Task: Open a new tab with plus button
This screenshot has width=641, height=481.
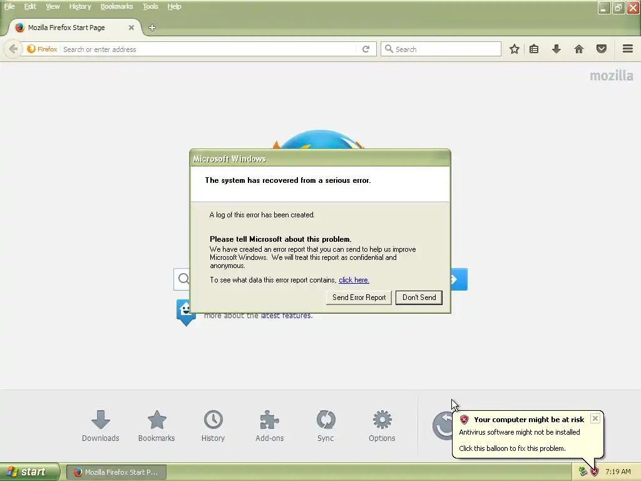Action: (x=152, y=28)
